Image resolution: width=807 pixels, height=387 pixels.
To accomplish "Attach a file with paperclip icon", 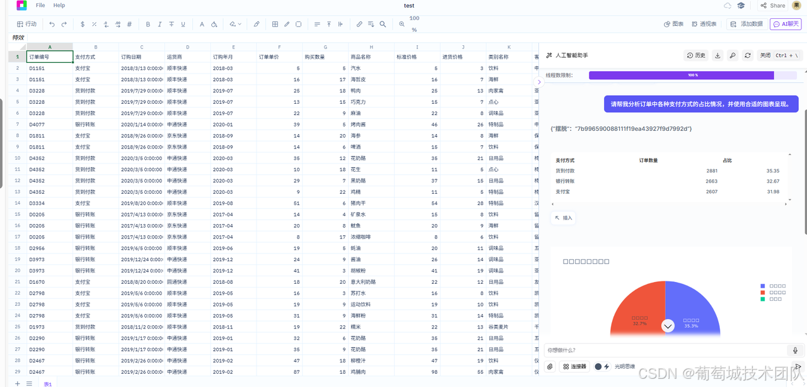I will click(x=550, y=366).
